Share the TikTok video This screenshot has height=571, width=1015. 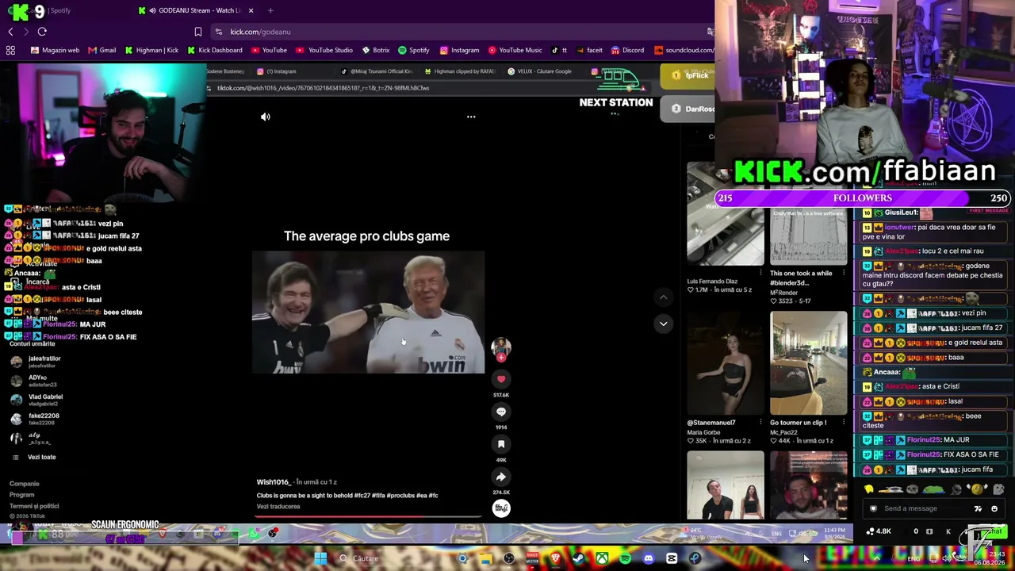(x=501, y=477)
